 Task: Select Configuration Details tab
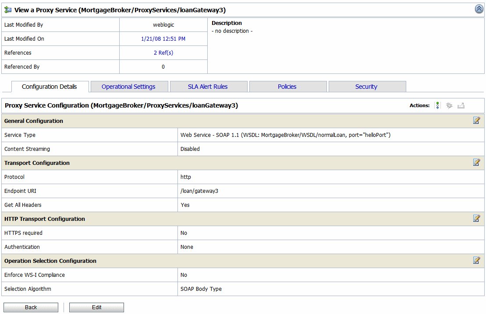pos(49,87)
